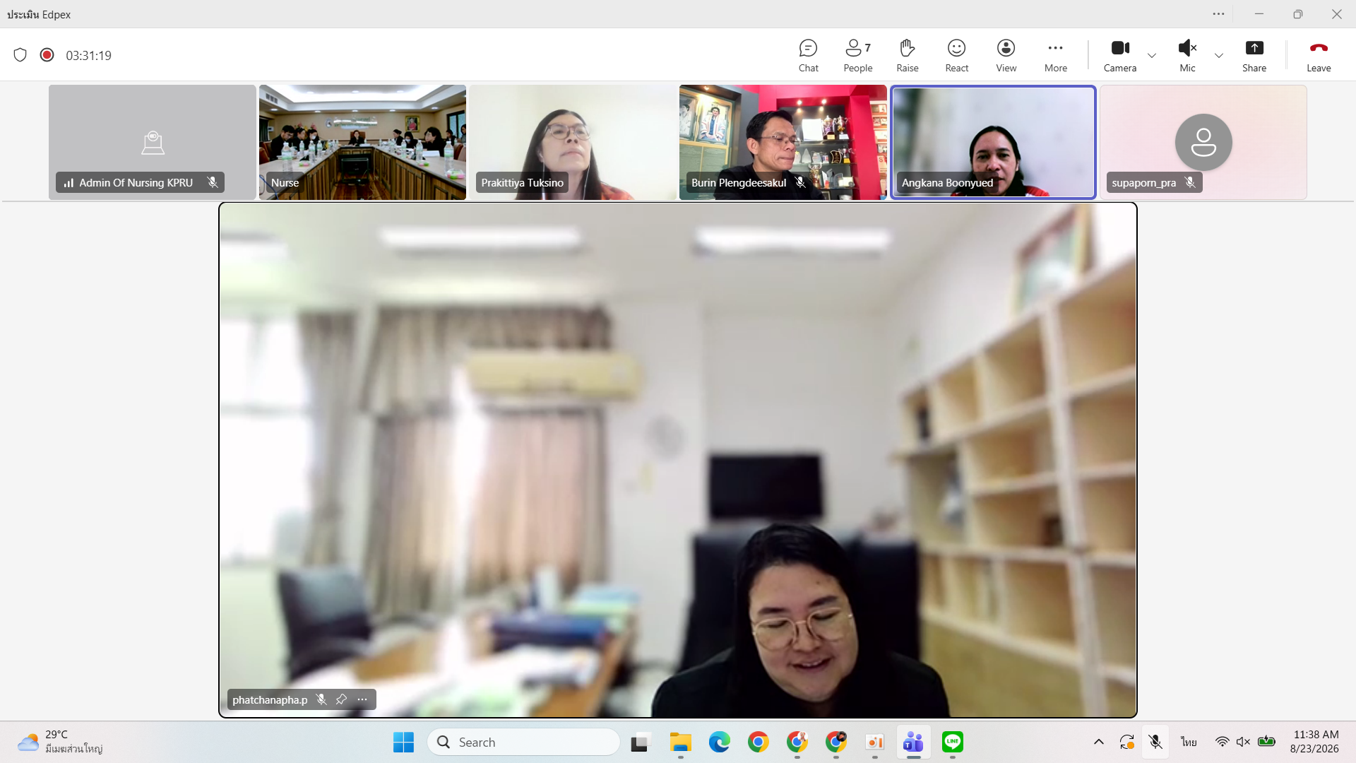Open the View layout options

tap(1006, 55)
